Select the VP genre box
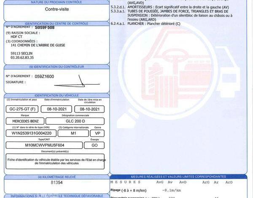 point(97,133)
